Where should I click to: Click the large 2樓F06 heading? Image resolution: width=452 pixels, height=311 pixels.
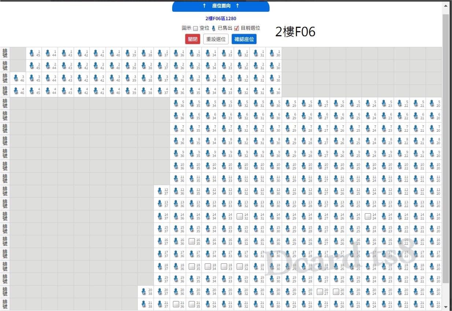(295, 32)
